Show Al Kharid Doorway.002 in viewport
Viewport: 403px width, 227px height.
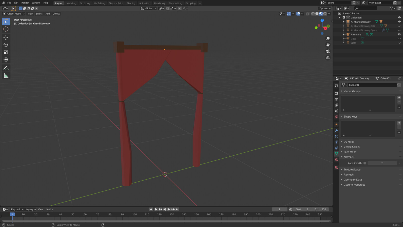coord(399,26)
